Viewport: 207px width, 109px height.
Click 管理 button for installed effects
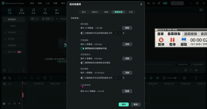pos(127,91)
